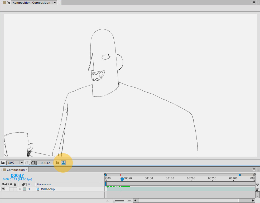Viewport: 260px width, 203px height.
Task: Click the Nr. column header
Action: pos(30,185)
